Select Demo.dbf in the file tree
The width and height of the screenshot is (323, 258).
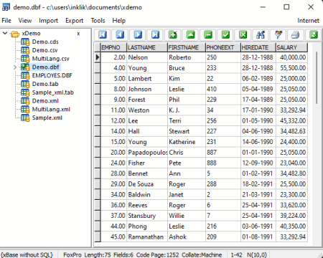pos(45,67)
